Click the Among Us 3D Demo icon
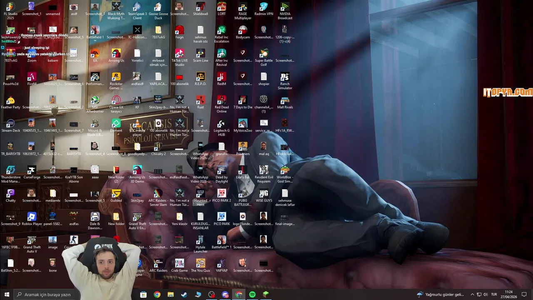Image resolution: width=533 pixels, height=300 pixels. (137, 174)
